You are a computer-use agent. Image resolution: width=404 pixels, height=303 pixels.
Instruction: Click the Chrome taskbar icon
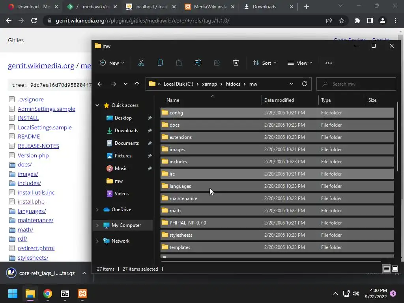point(48,294)
